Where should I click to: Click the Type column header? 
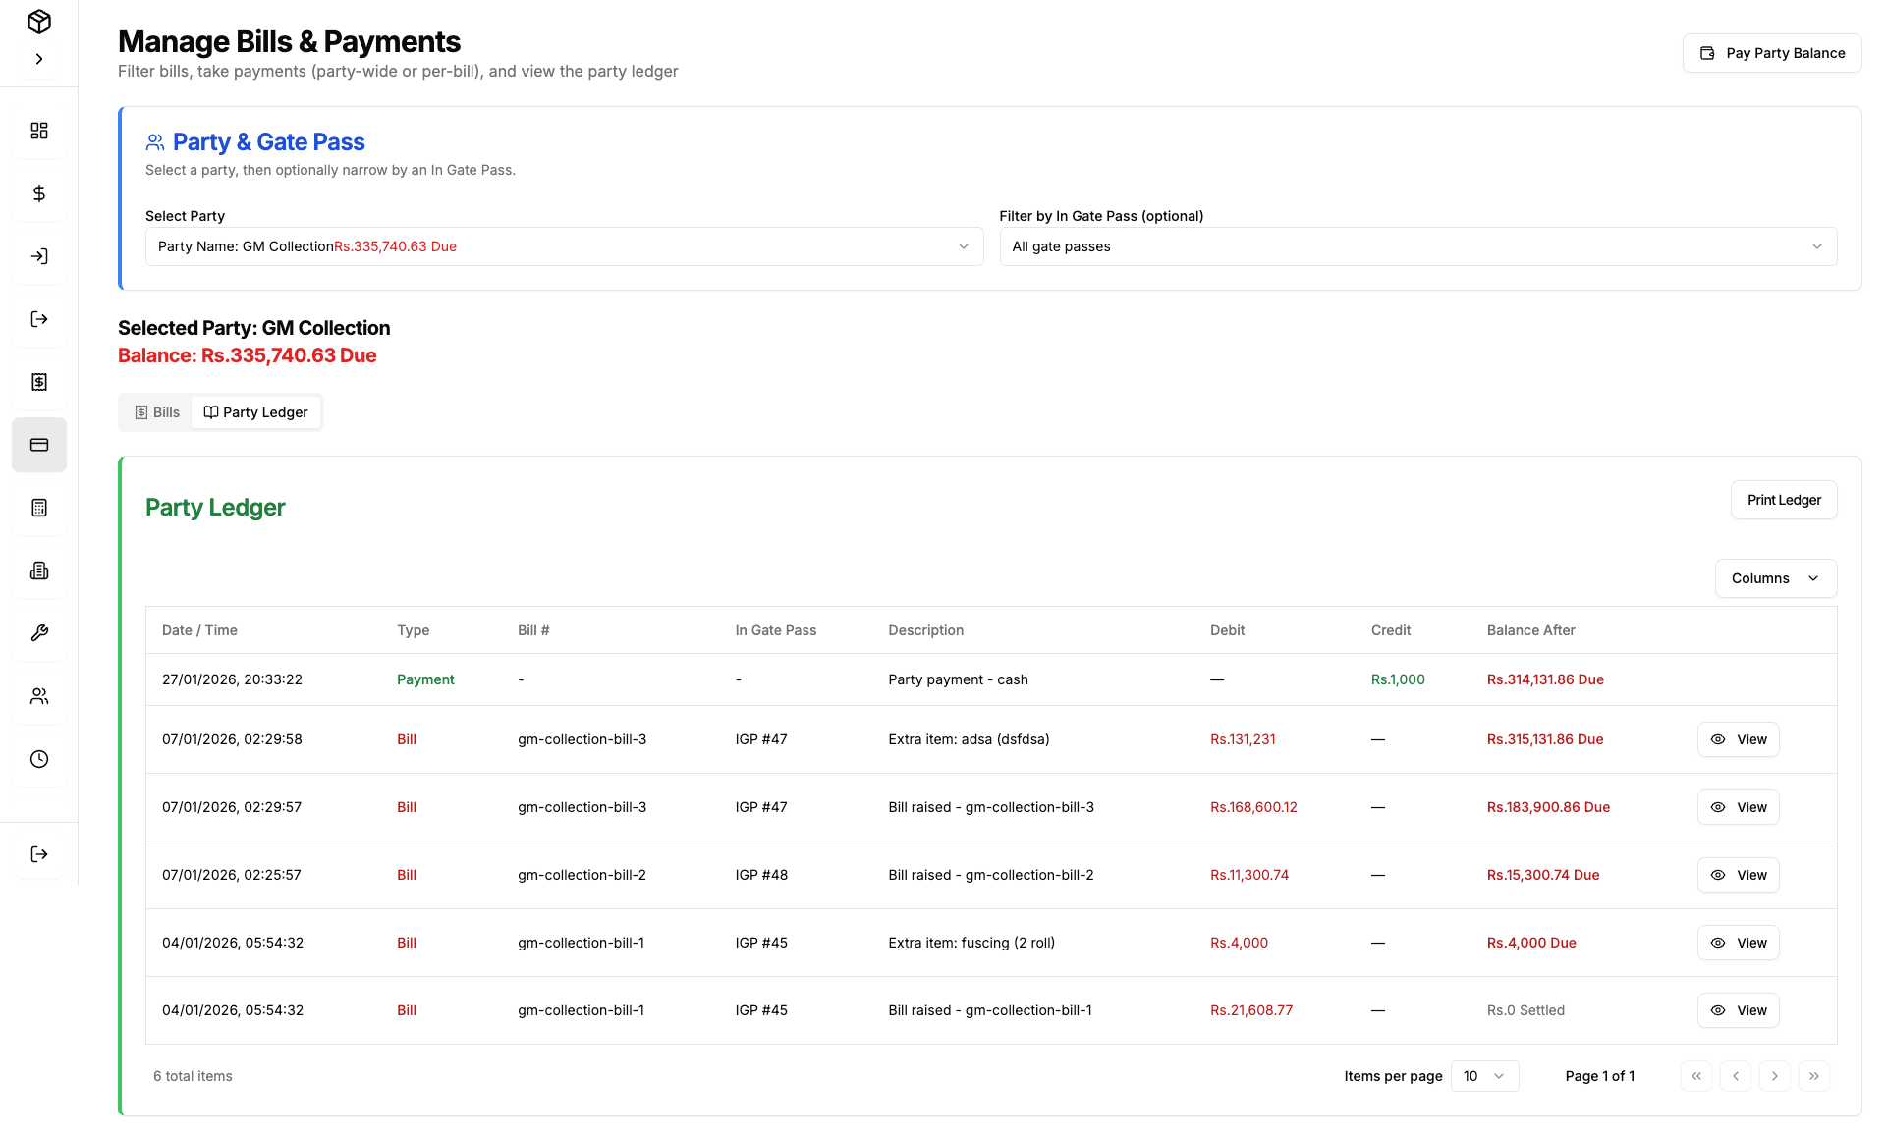point(413,630)
